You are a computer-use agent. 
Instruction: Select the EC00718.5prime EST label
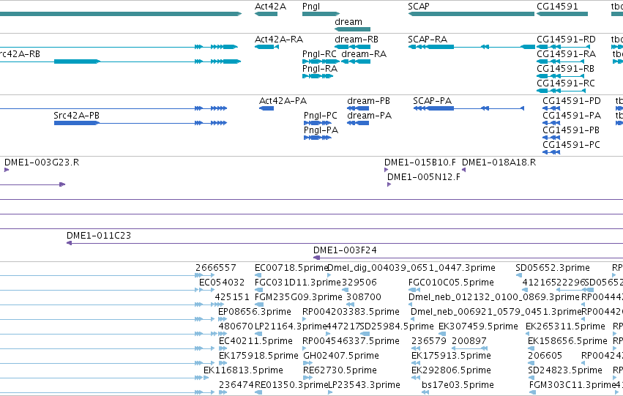pyautogui.click(x=291, y=268)
